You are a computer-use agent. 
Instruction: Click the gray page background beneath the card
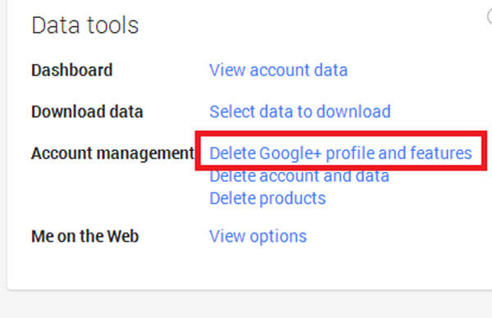click(246, 305)
